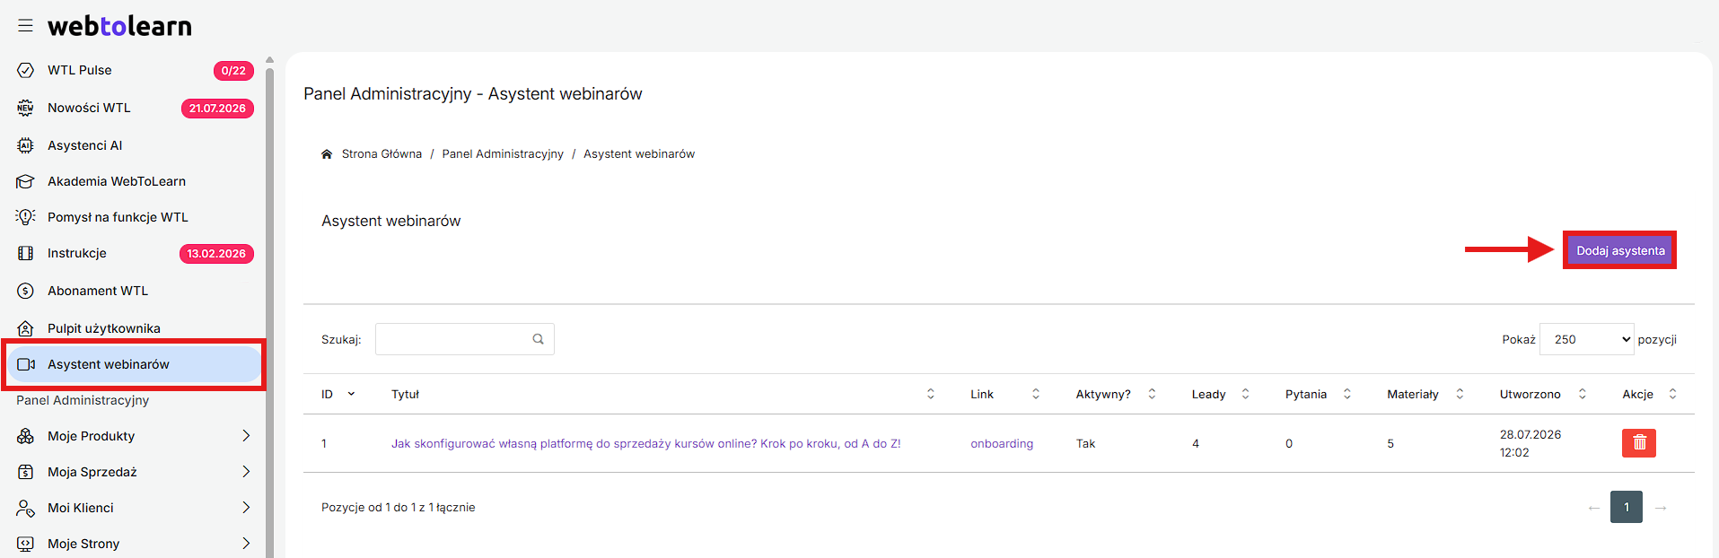Delete the webinar assistant with trash icon

coord(1639,442)
